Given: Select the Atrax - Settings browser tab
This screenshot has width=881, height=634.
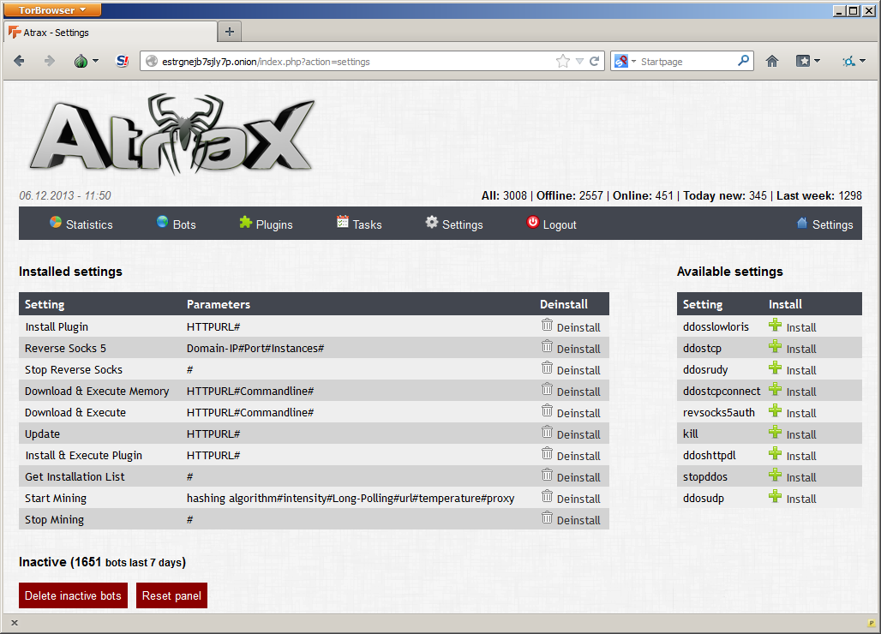Looking at the screenshot, I should [111, 33].
